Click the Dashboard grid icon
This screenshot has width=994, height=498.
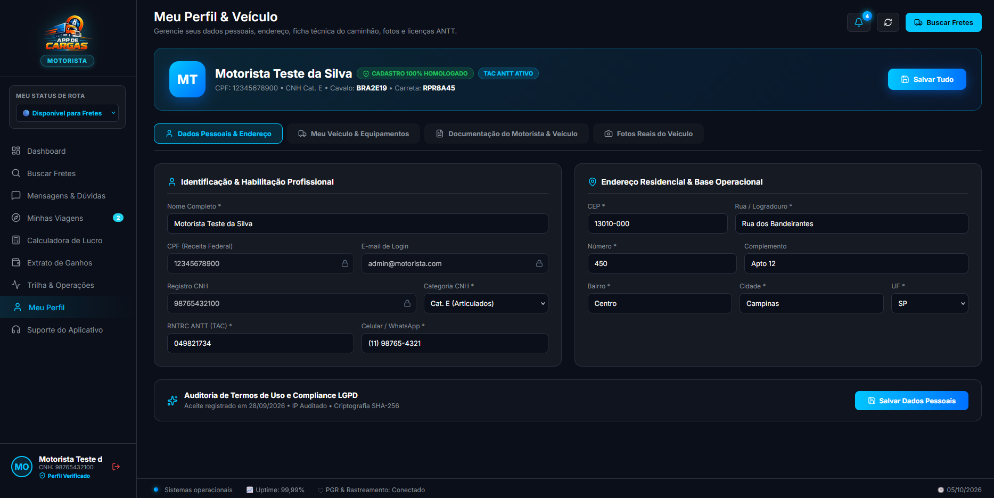(16, 151)
